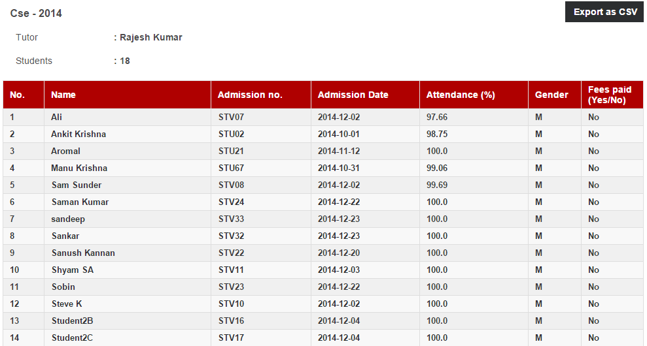647x346 pixels.
Task: Select Sam Sunder in the list
Action: pos(77,185)
